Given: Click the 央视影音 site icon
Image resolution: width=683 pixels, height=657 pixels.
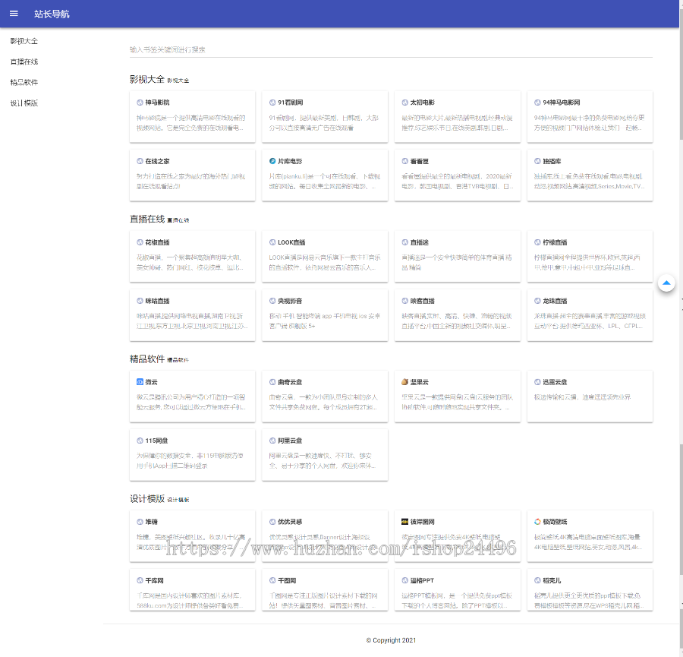Looking at the screenshot, I should coord(272,301).
